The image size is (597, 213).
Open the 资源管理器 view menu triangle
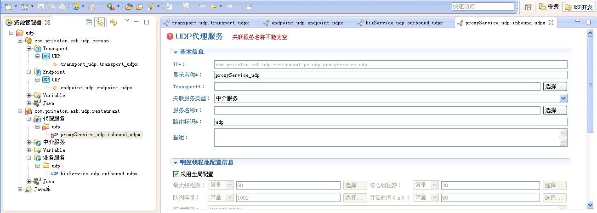click(127, 20)
